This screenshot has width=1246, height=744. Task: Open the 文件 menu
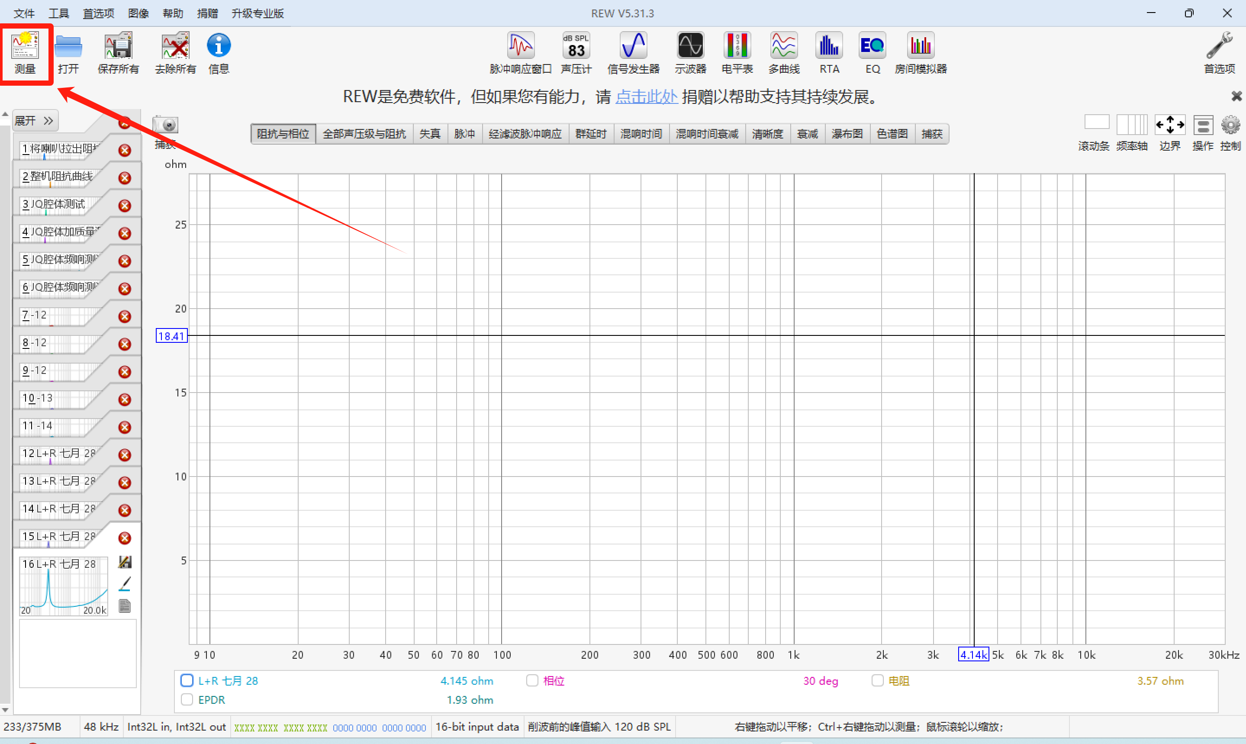tap(24, 13)
